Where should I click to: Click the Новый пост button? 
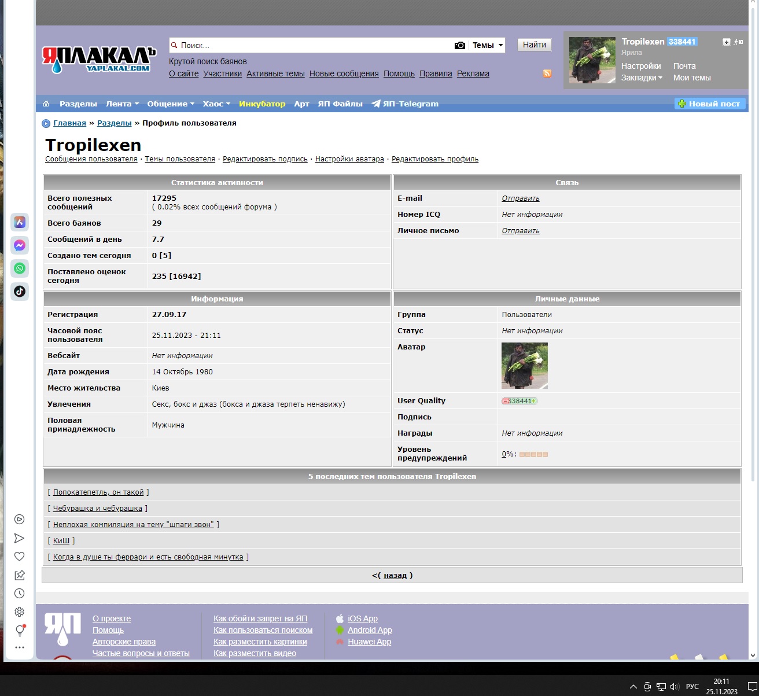click(x=710, y=104)
